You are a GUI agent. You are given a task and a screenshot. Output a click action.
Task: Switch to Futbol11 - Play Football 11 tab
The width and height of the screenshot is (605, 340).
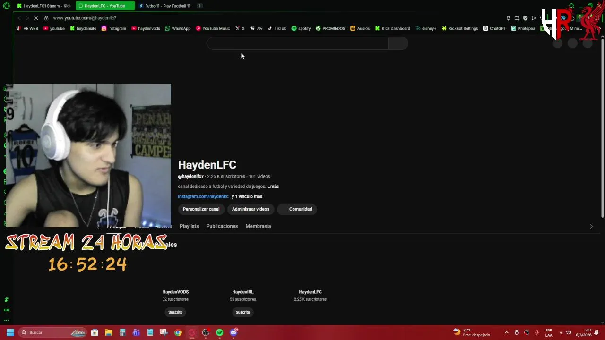coord(165,6)
